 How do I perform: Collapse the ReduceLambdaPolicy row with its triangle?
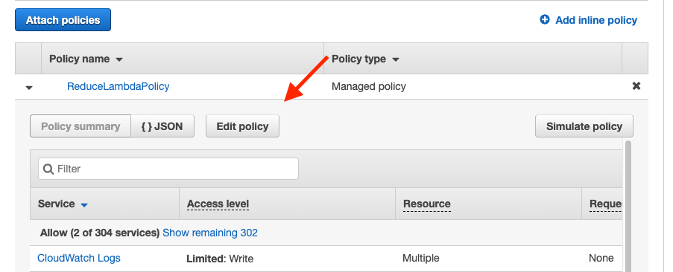[29, 87]
